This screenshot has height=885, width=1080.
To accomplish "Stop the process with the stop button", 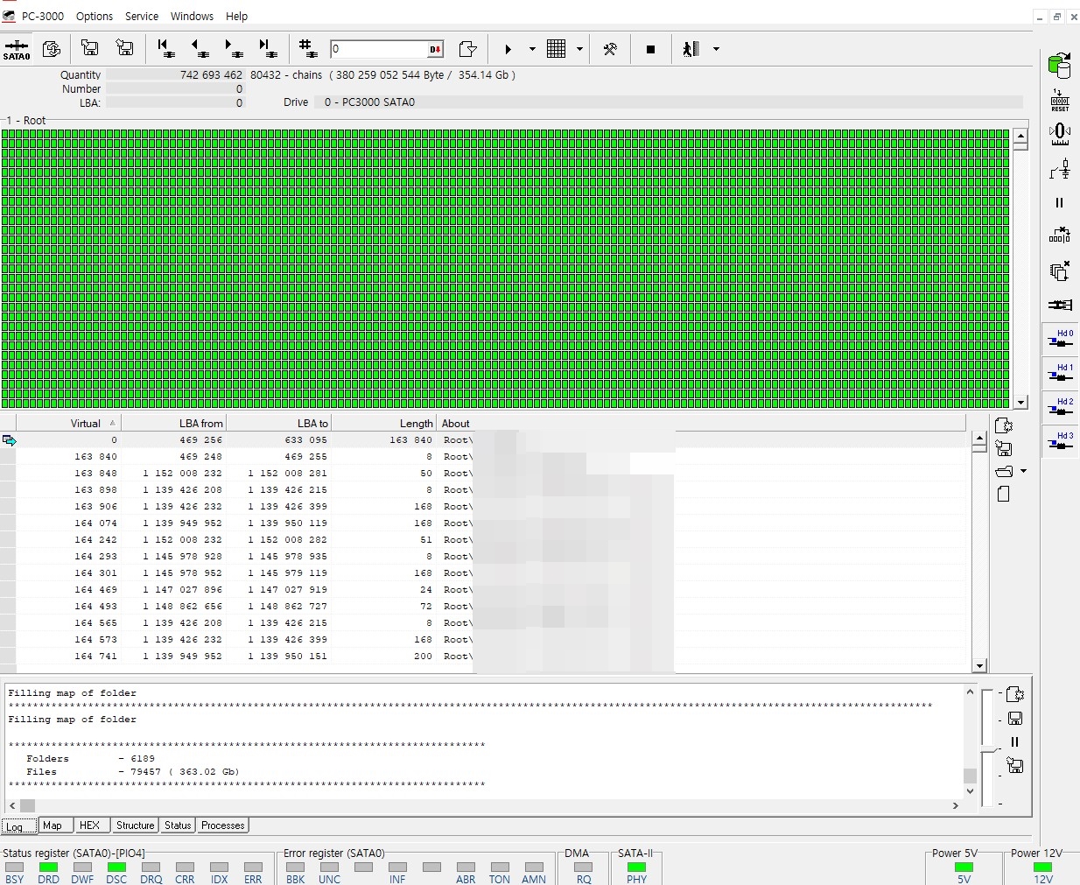I will [650, 49].
